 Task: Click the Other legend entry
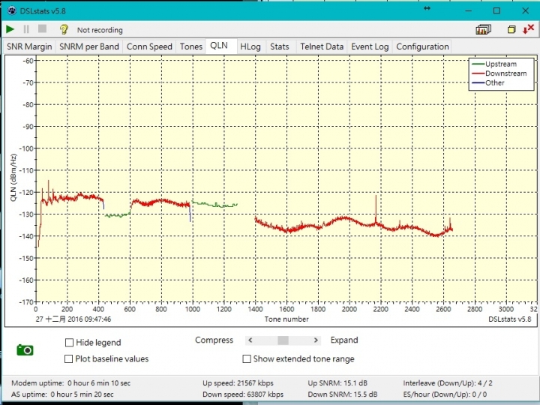[488, 82]
